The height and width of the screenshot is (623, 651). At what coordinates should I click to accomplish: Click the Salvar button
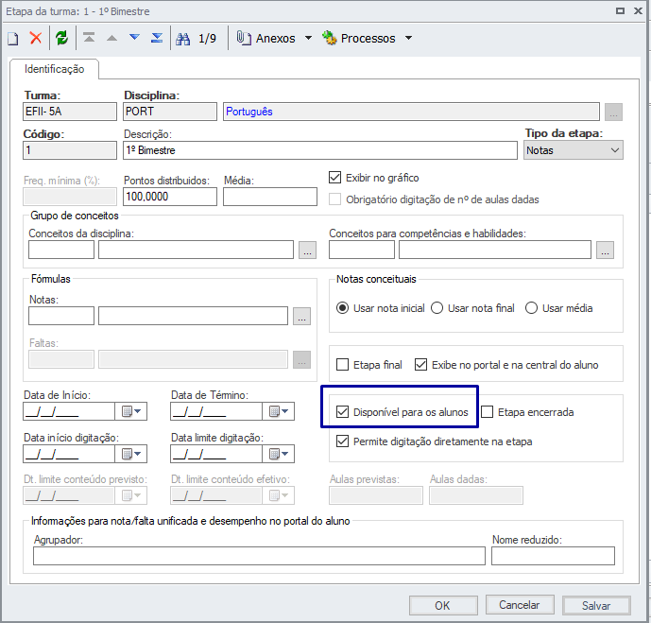pos(596,606)
